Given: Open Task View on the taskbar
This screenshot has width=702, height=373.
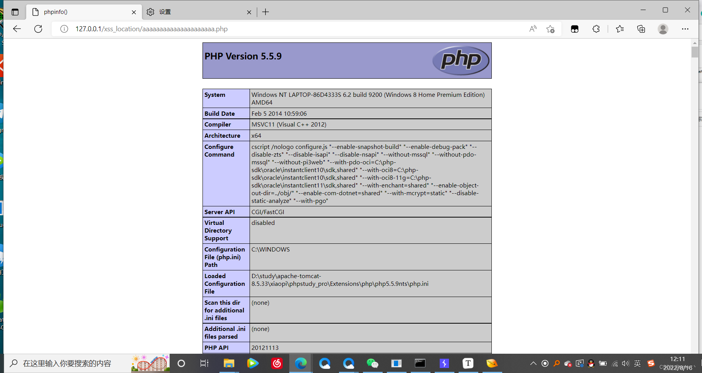Looking at the screenshot, I should pos(204,363).
